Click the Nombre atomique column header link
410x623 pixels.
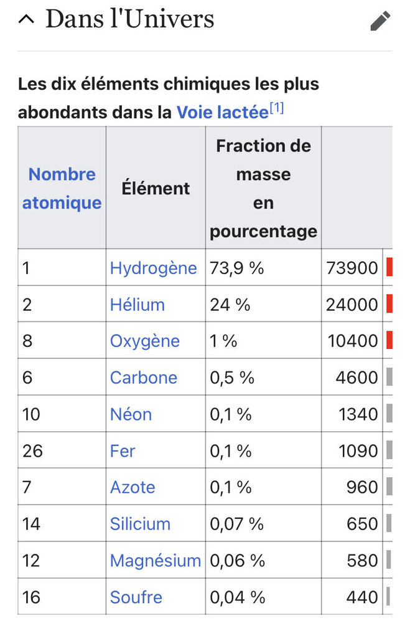click(x=62, y=188)
